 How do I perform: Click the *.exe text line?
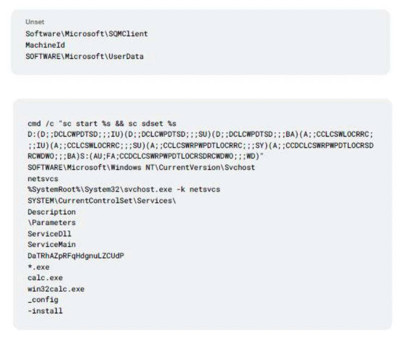(39, 267)
